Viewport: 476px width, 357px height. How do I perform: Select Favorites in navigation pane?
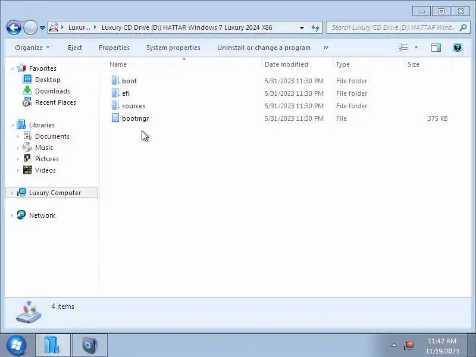click(x=42, y=68)
